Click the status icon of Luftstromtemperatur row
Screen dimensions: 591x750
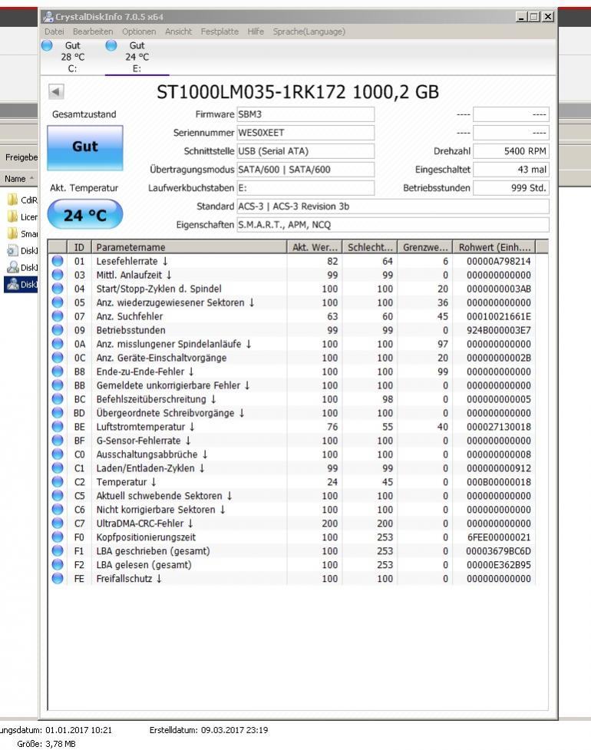tap(58, 427)
